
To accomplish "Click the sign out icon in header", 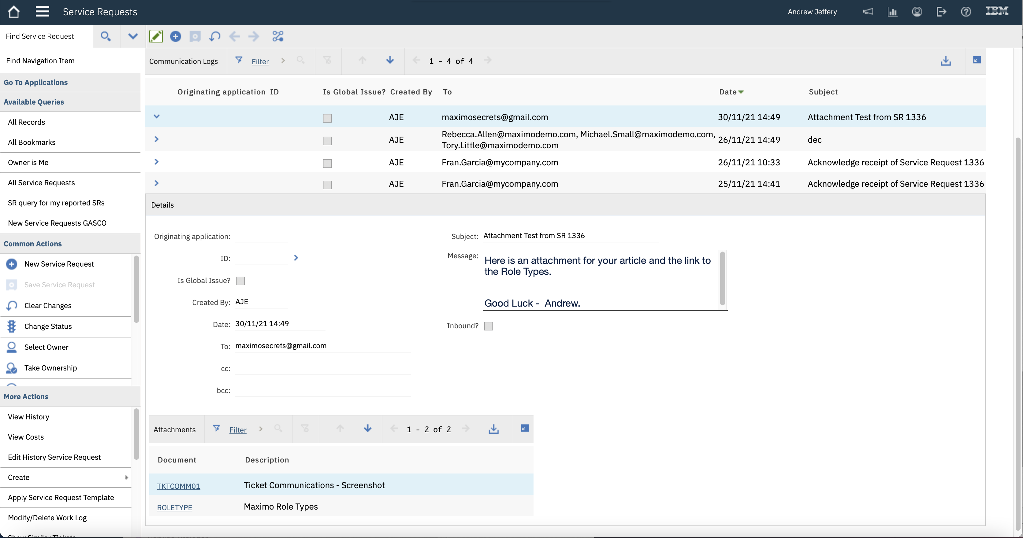I will click(x=941, y=12).
